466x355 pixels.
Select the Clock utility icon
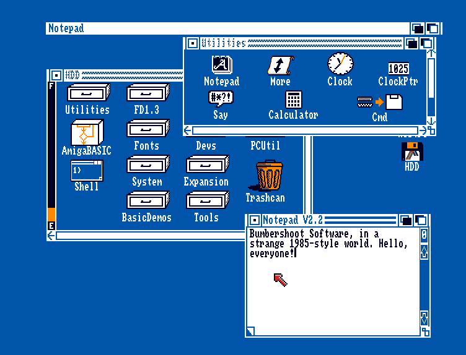click(x=340, y=64)
